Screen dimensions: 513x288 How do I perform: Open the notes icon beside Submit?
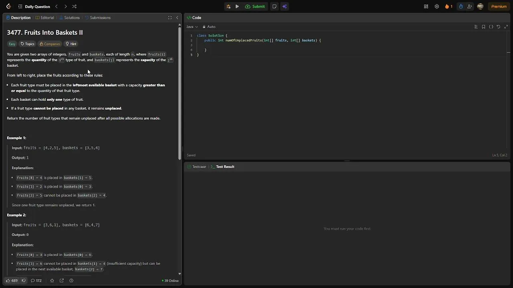275,6
